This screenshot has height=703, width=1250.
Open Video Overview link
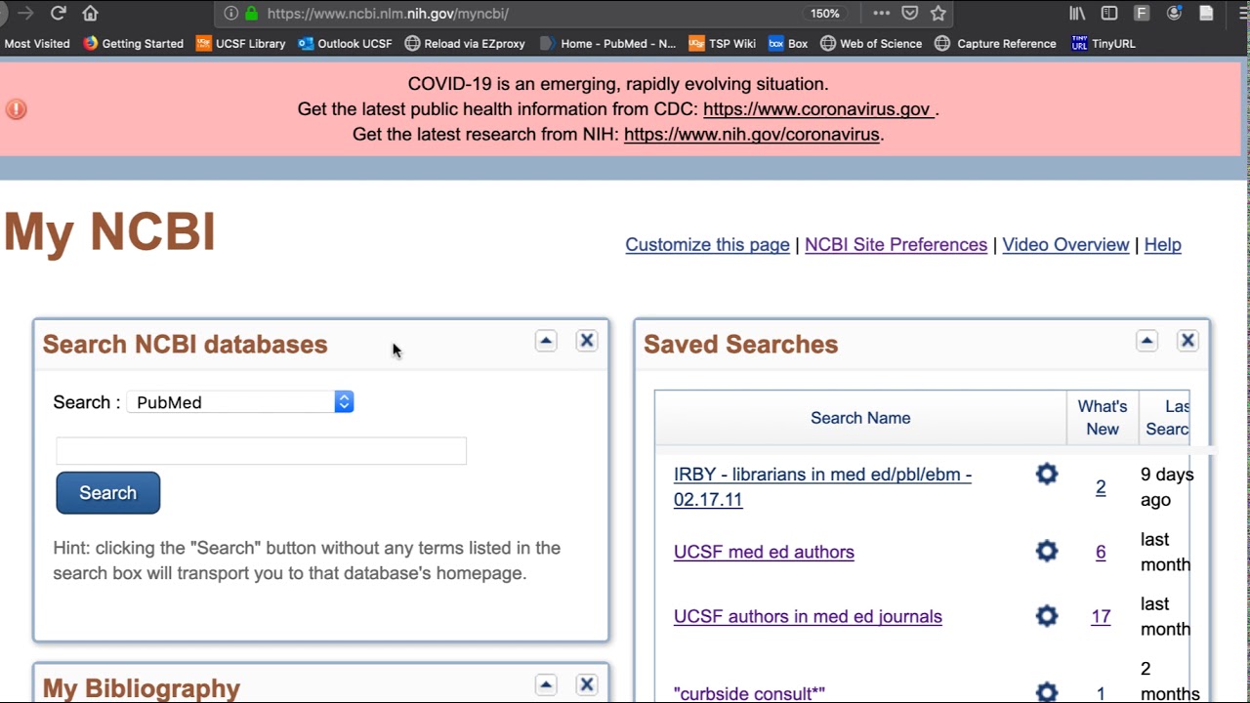[x=1065, y=245]
